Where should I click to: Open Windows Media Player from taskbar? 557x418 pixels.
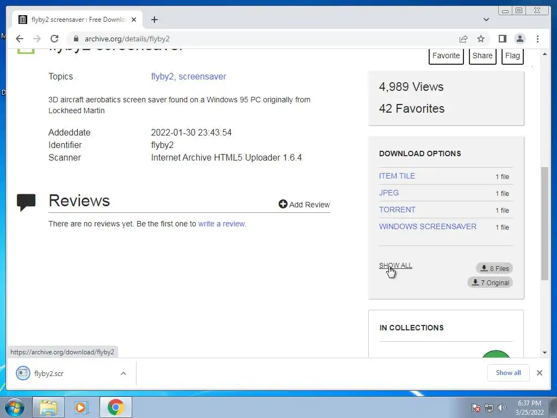pos(82,407)
